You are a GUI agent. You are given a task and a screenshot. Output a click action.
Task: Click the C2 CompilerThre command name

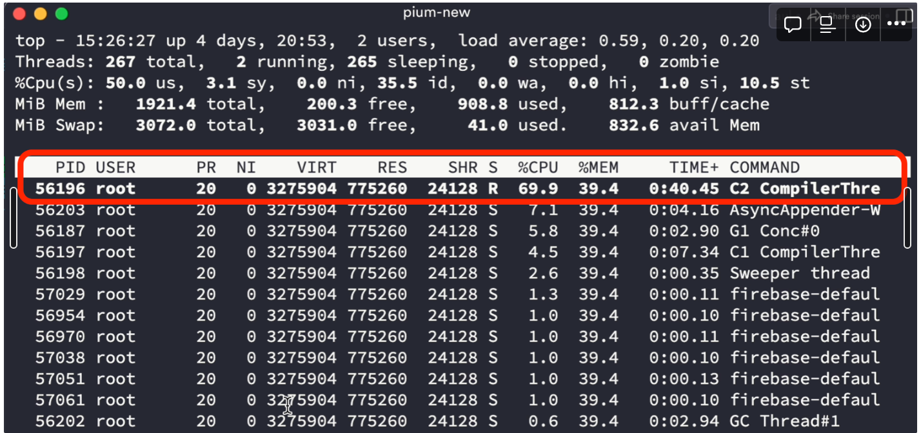(805, 189)
